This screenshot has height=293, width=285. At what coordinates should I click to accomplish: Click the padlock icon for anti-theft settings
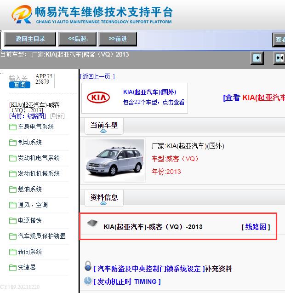[88, 266]
